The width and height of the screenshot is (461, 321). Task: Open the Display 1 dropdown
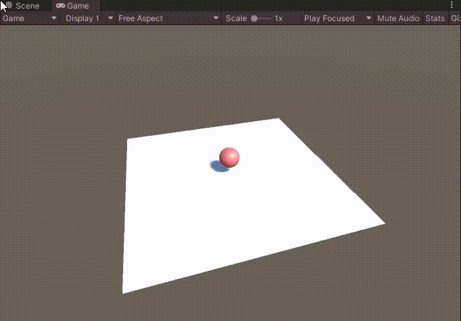coord(89,18)
